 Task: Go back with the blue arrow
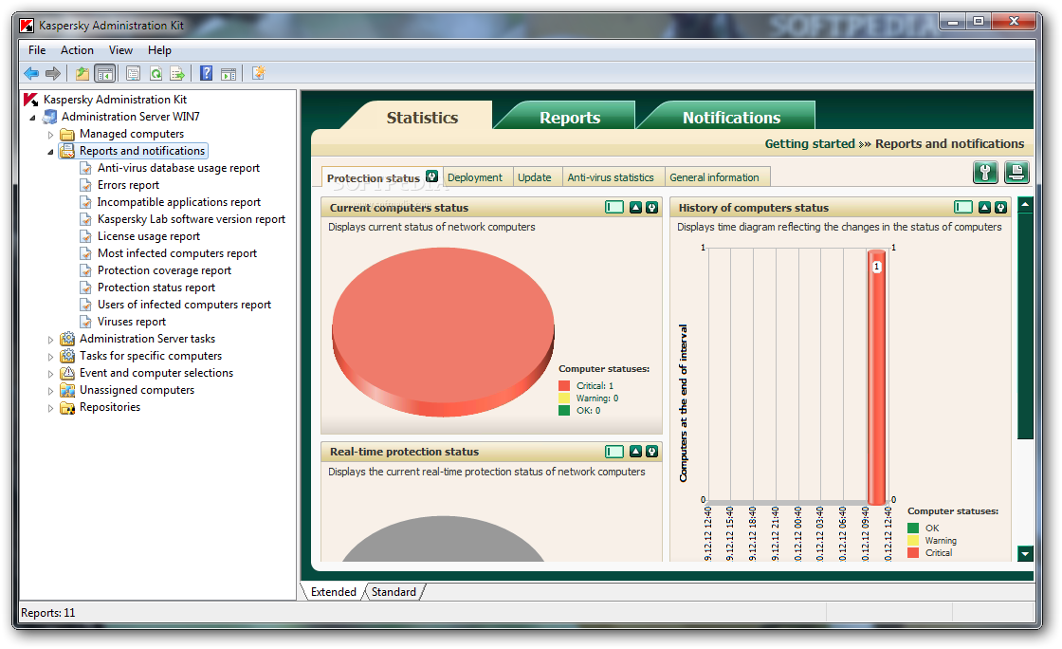tap(31, 73)
